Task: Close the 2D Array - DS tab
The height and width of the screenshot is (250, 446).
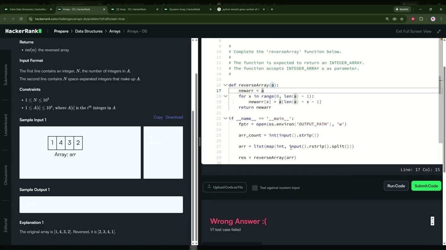Action: point(157,9)
